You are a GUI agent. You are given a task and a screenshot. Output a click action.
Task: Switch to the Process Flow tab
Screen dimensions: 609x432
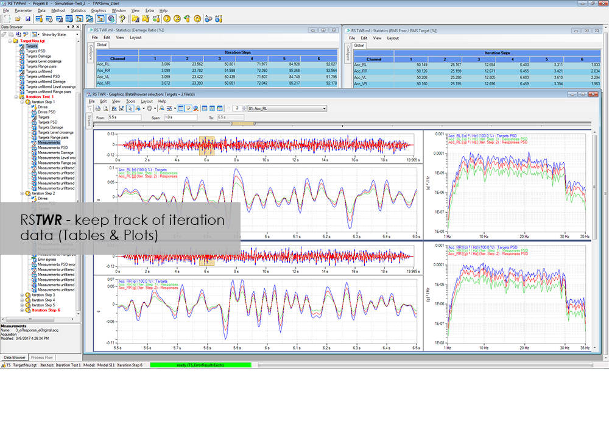42,357
